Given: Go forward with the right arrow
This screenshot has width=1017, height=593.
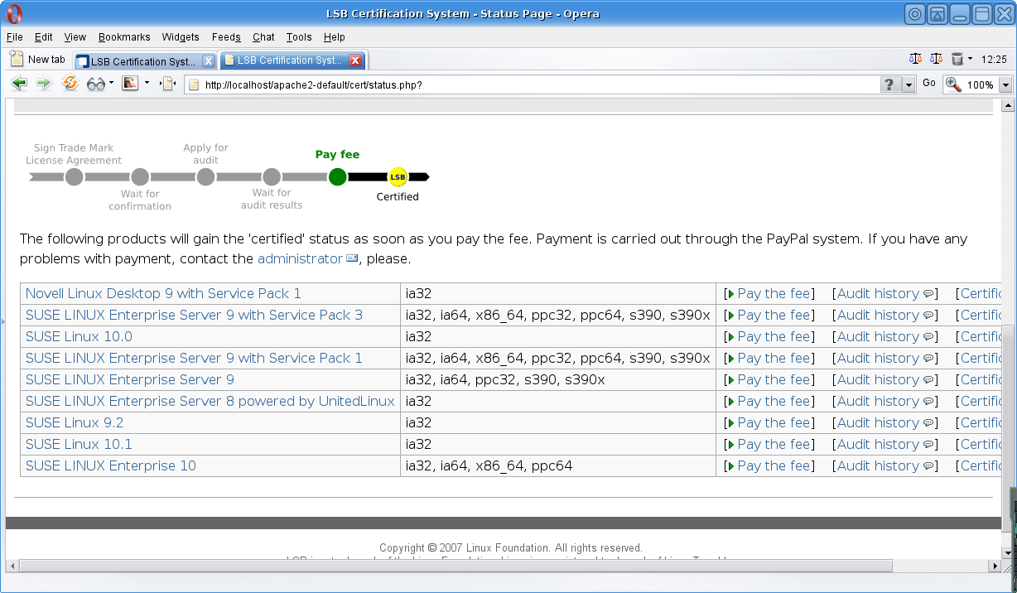Looking at the screenshot, I should tap(44, 84).
